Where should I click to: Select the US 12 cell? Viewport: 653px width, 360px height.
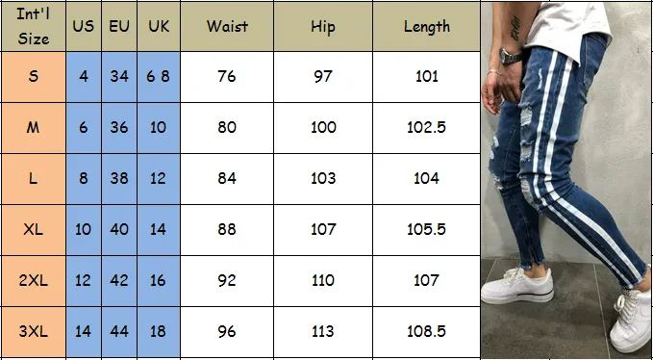click(x=84, y=281)
